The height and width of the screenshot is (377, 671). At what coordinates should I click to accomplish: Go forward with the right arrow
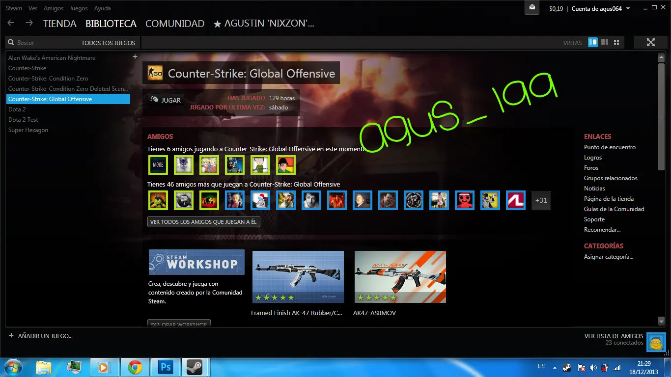click(x=29, y=23)
